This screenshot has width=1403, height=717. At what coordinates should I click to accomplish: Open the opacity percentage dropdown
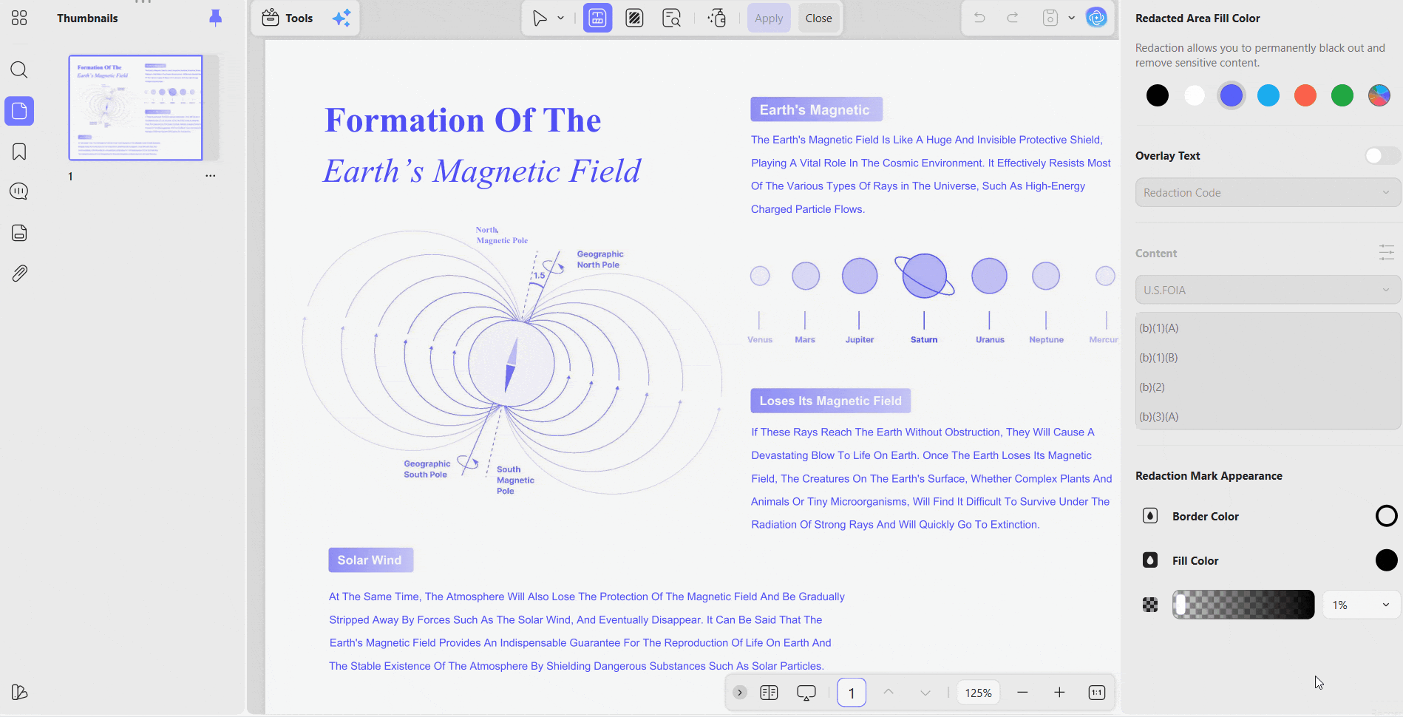tap(1361, 605)
